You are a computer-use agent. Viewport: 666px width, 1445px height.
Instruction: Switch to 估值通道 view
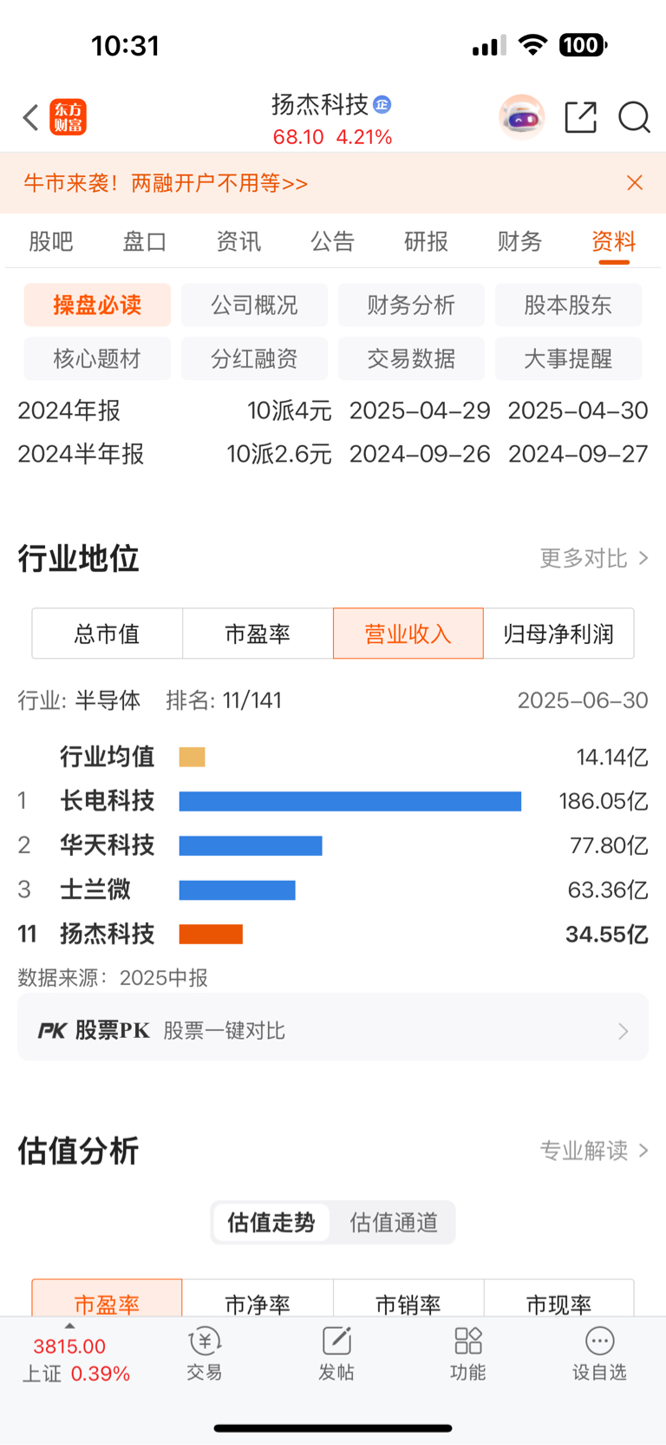click(394, 1223)
